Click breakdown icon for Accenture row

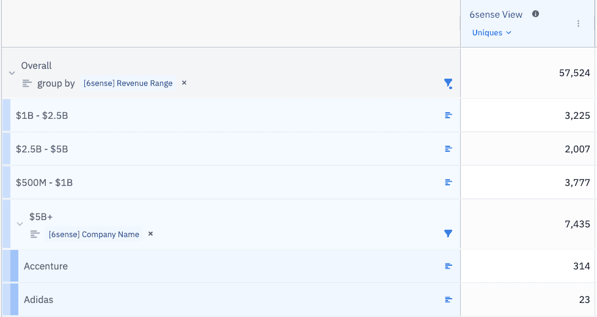(x=449, y=266)
